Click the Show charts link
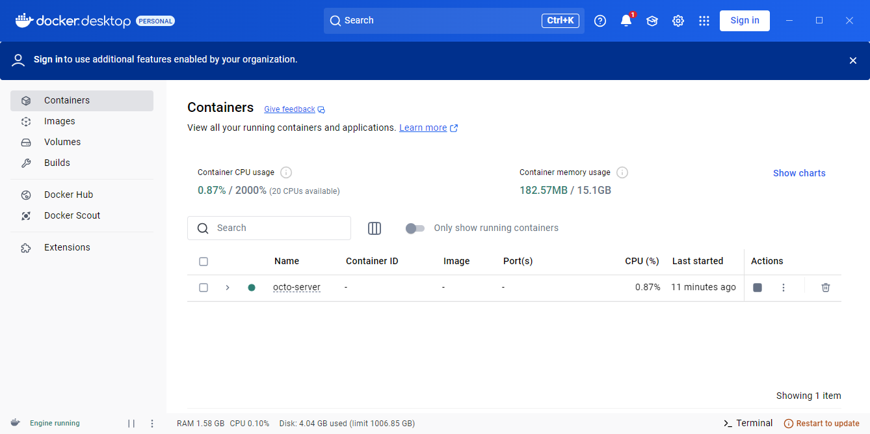Screen dimensions: 870x434 point(799,173)
